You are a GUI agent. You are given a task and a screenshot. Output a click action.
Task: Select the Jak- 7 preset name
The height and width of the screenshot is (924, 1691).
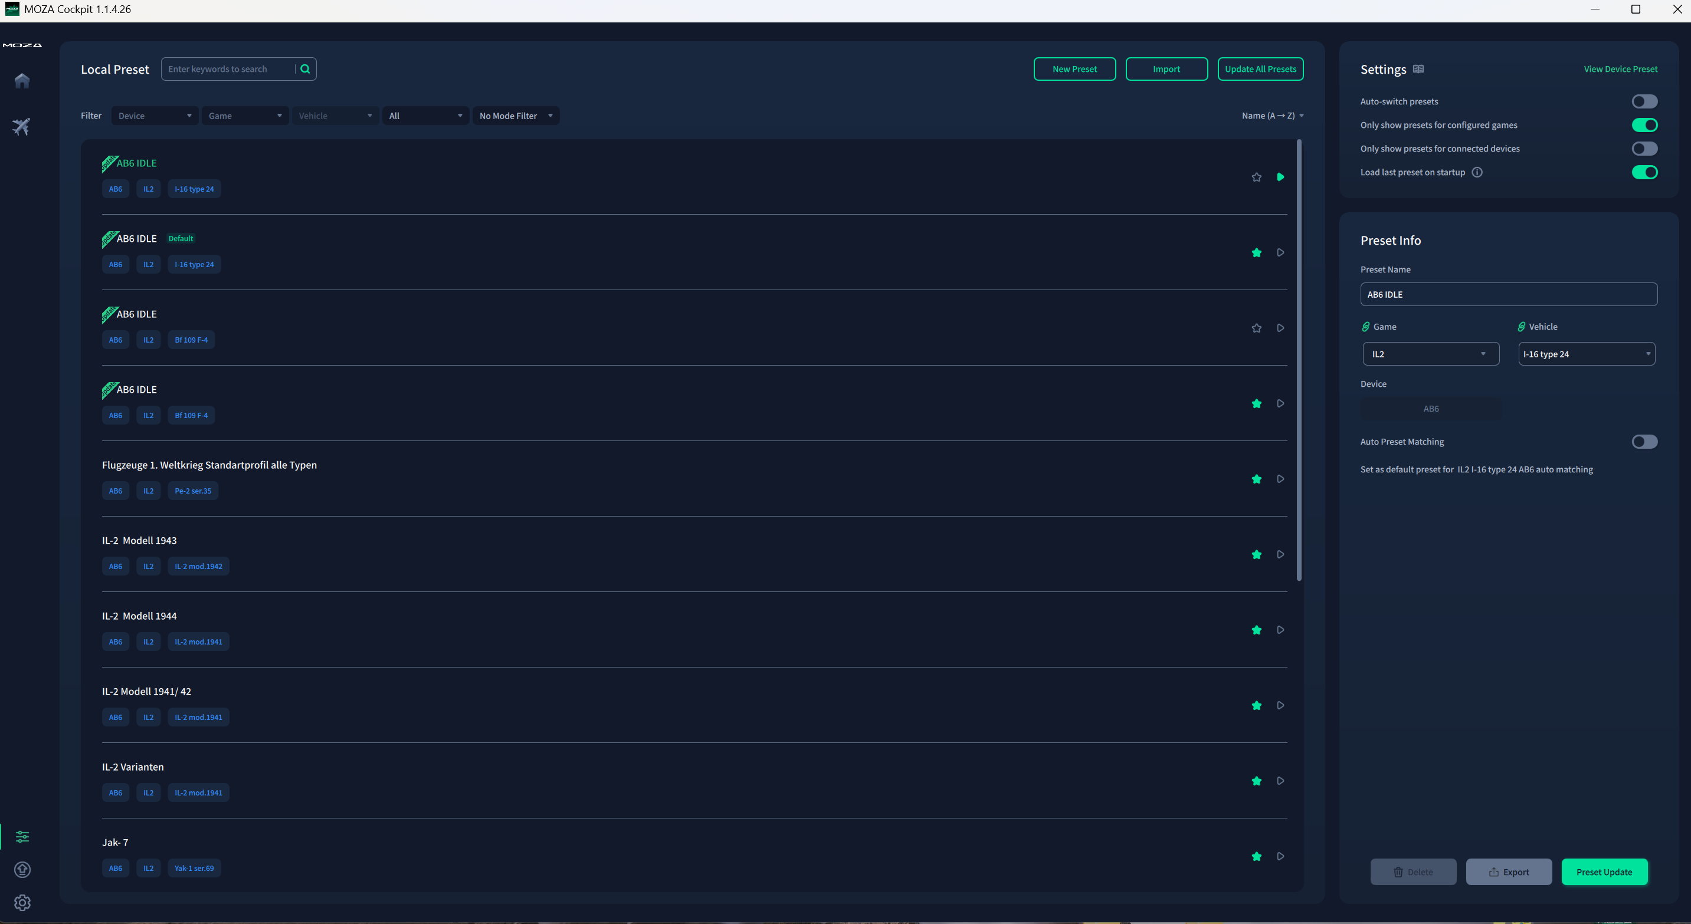[115, 843]
